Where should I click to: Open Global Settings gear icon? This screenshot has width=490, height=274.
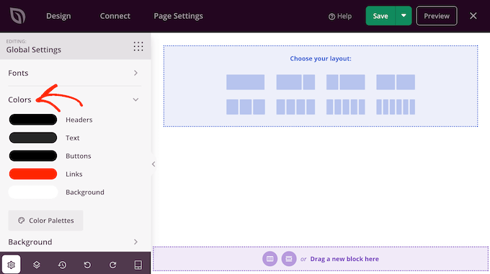(12, 265)
